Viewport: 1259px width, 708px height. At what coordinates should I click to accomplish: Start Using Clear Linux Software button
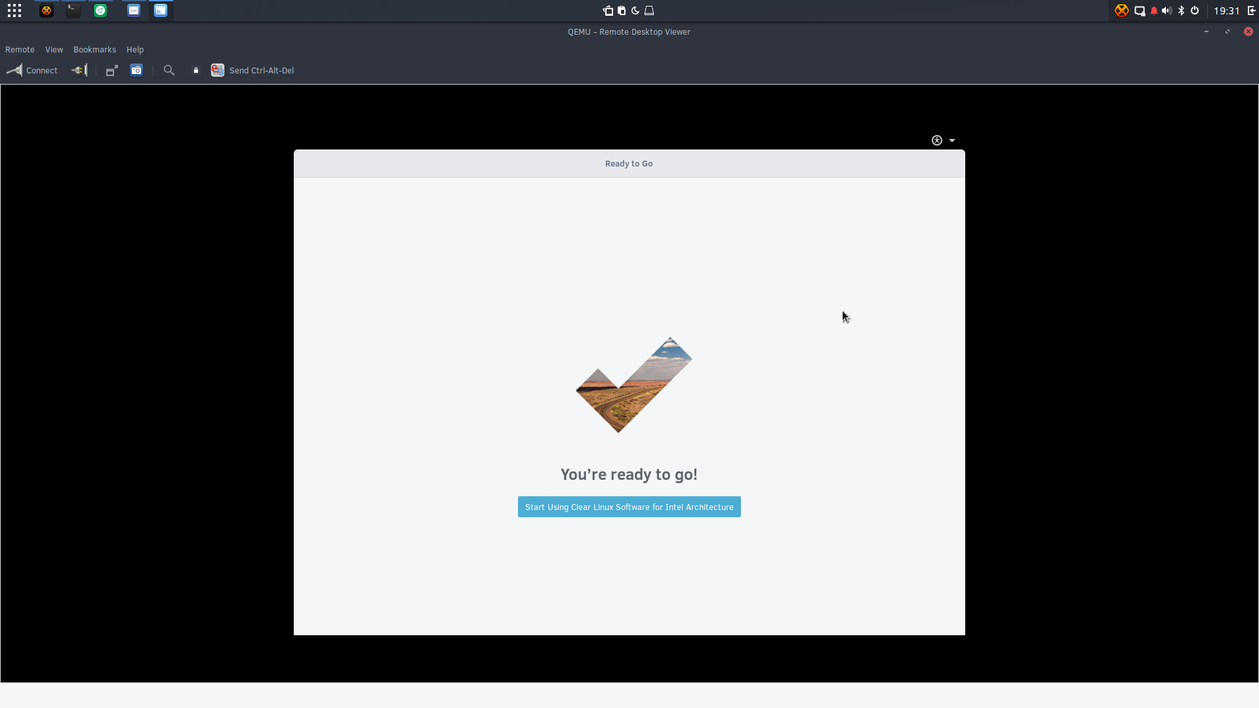tap(629, 507)
